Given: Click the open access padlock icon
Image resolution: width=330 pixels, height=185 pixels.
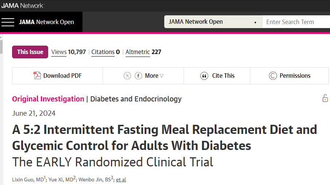Looking at the screenshot, I should [x=325, y=98].
